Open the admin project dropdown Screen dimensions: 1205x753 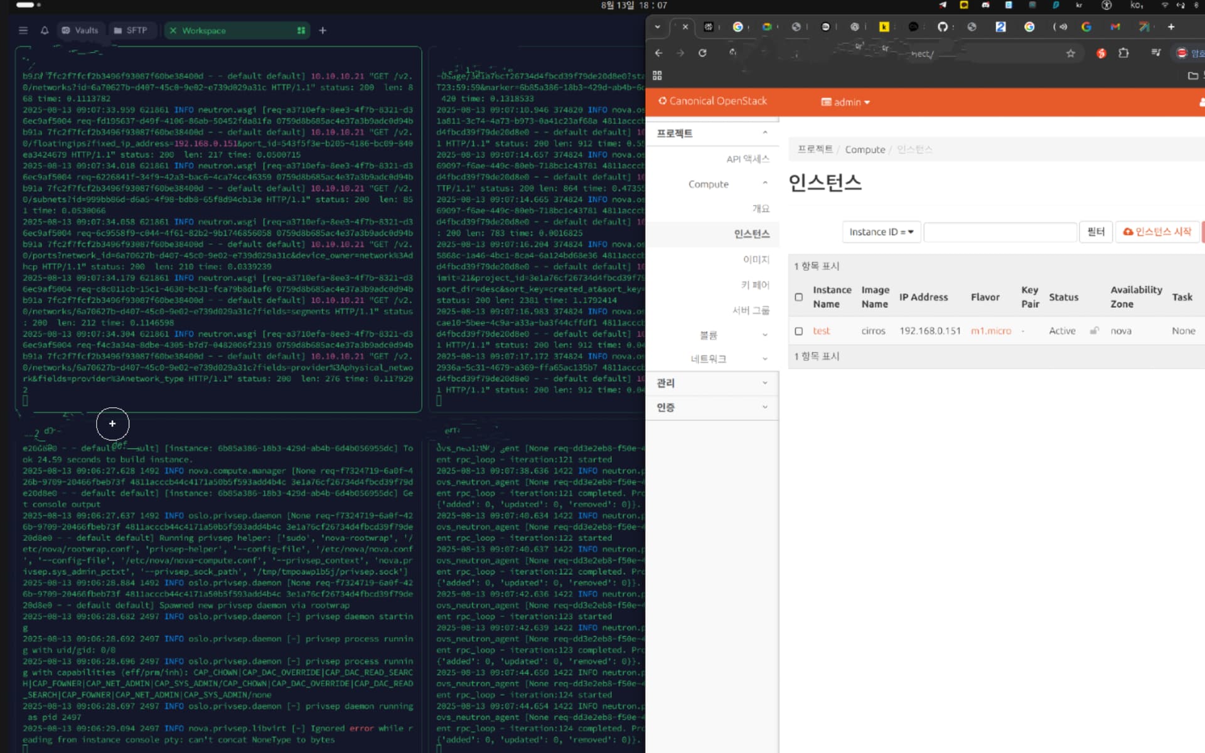[845, 102]
